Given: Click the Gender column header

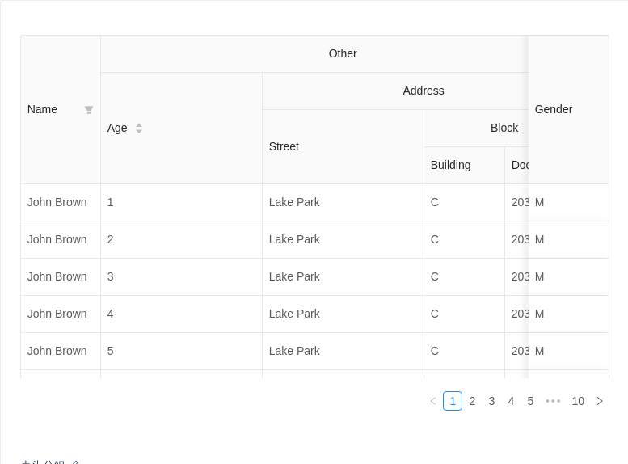Looking at the screenshot, I should pyautogui.click(x=569, y=109).
